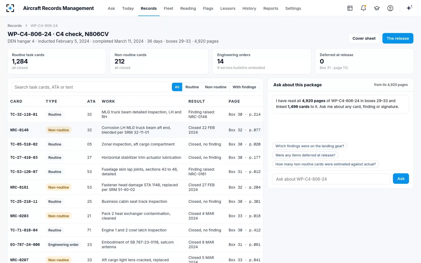Go to the Today tab

128,8
